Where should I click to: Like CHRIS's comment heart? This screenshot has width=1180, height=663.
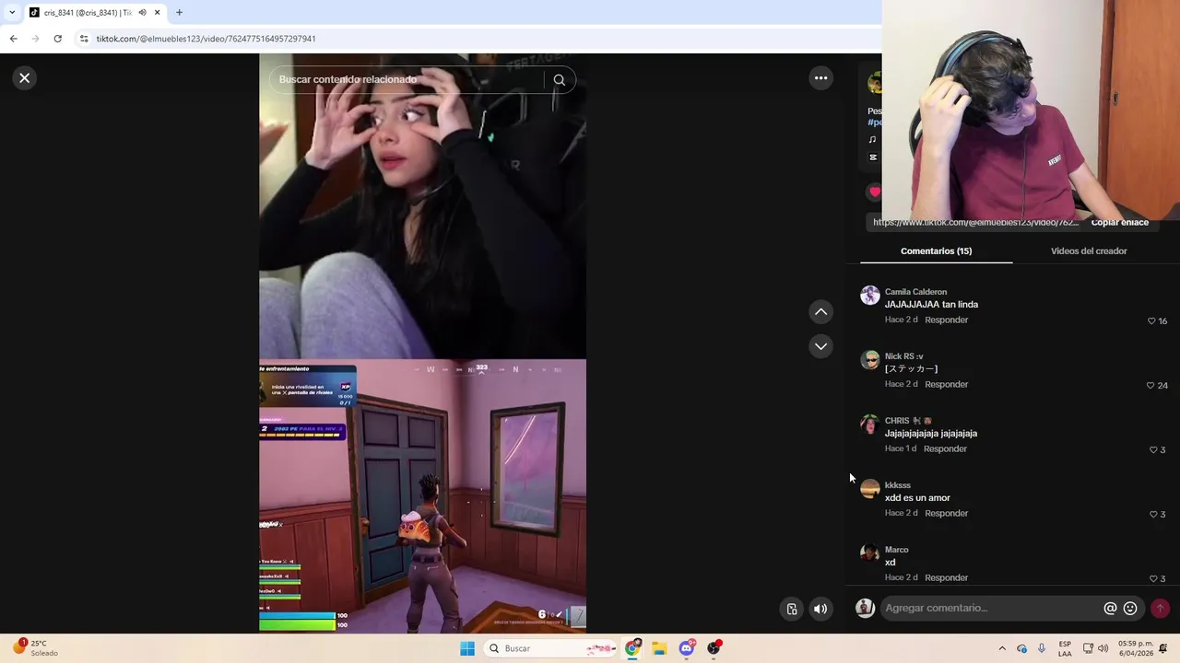(x=1153, y=450)
